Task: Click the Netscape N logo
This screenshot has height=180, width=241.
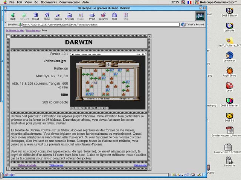Action: click(200, 16)
